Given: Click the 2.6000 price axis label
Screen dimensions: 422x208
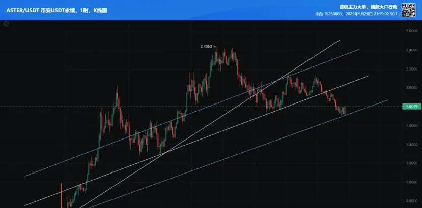Looking at the screenshot, I should pyautogui.click(x=411, y=31).
